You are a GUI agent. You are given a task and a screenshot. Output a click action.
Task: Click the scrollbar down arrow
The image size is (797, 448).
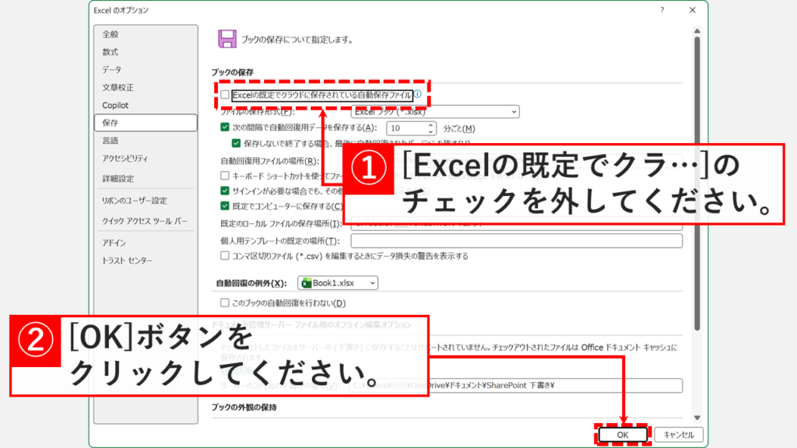(697, 418)
